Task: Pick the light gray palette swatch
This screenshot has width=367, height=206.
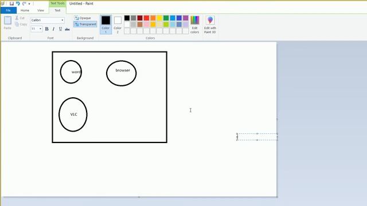Action: (134, 24)
